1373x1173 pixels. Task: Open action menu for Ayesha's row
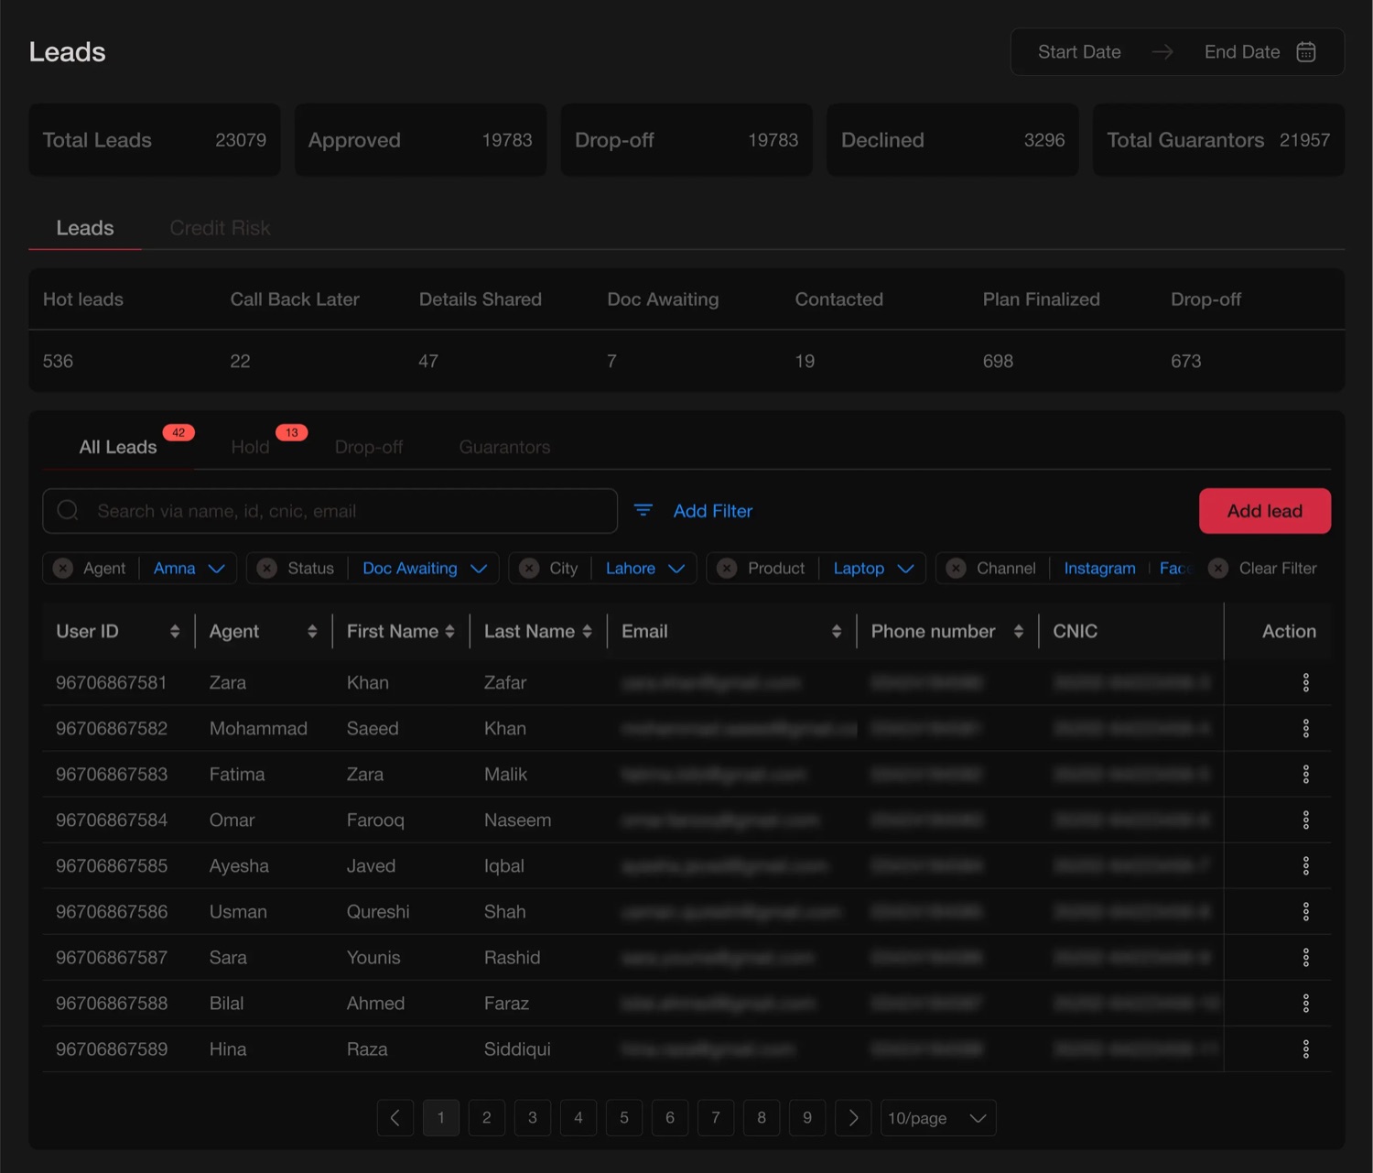click(1306, 865)
